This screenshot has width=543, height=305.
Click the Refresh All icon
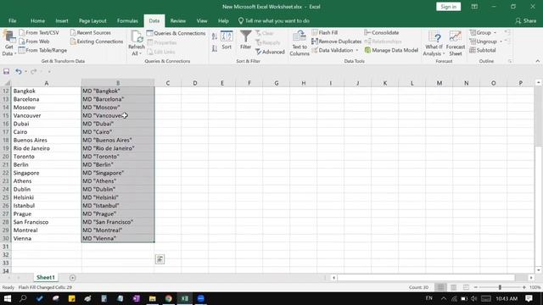(137, 37)
